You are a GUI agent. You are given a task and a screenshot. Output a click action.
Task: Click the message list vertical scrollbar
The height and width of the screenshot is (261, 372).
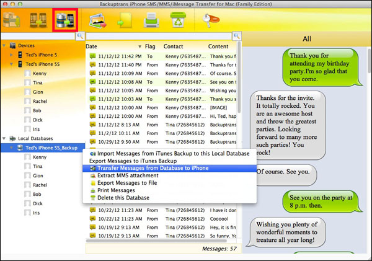pos(239,77)
